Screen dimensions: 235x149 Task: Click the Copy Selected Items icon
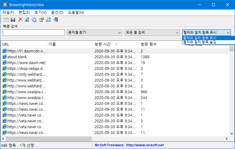pyautogui.click(x=34, y=20)
